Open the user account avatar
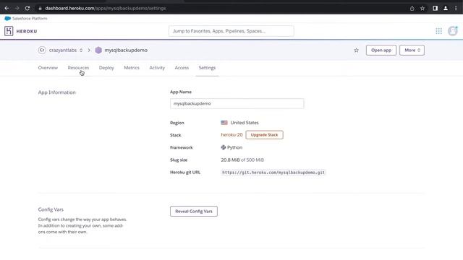 pos(453,31)
